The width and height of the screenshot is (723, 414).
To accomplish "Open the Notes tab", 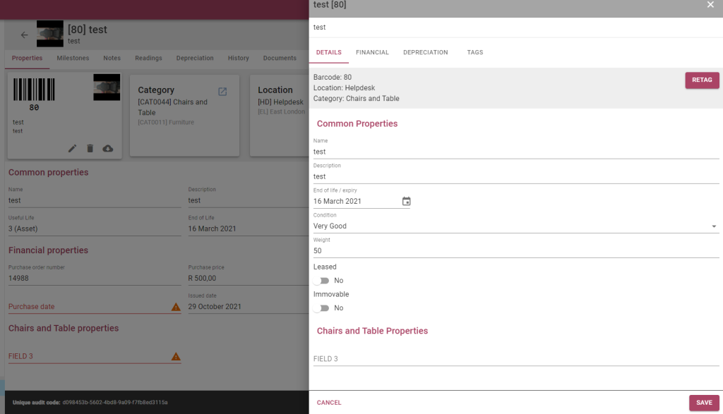I will [112, 59].
